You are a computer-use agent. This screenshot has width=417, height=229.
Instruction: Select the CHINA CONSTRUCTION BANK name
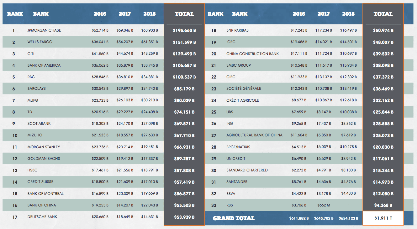coord(253,53)
